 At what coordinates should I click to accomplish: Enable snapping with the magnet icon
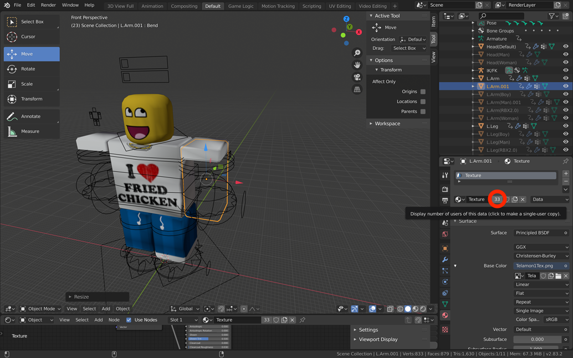click(221, 309)
